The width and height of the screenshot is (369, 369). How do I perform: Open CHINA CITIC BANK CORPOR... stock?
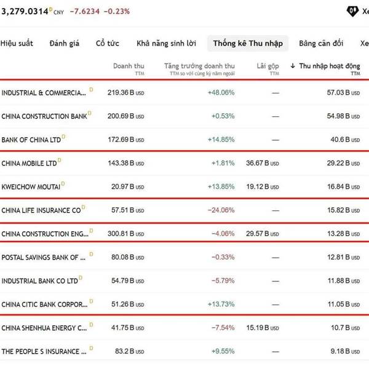pyautogui.click(x=44, y=305)
